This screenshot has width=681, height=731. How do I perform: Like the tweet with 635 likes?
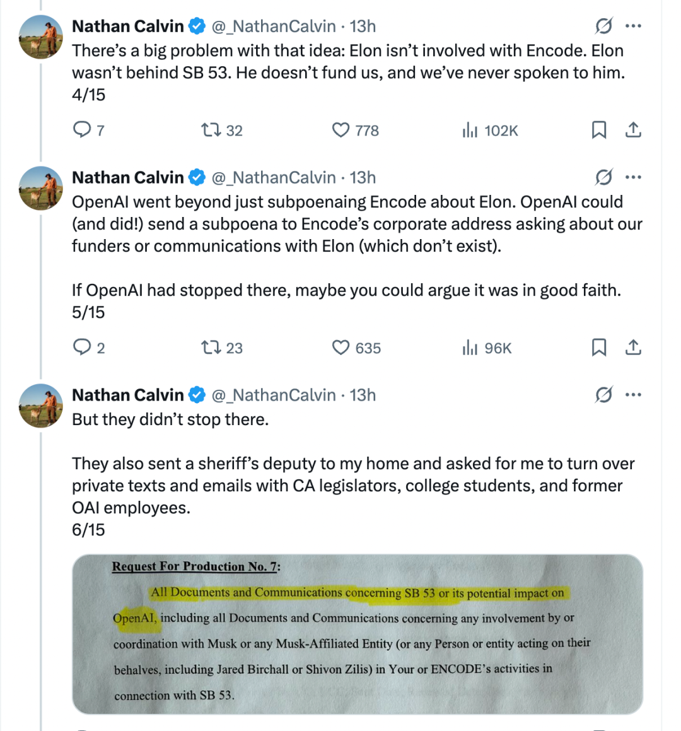[x=340, y=348]
